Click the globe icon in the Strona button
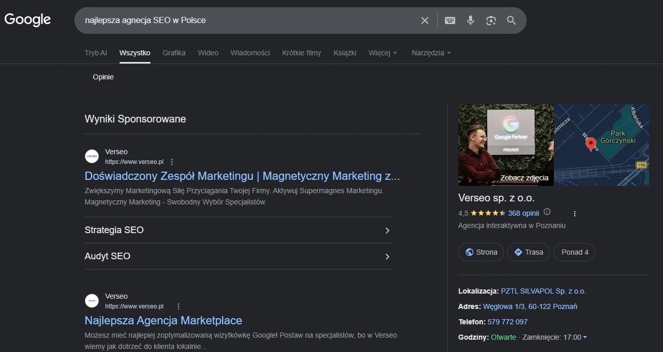 (469, 252)
